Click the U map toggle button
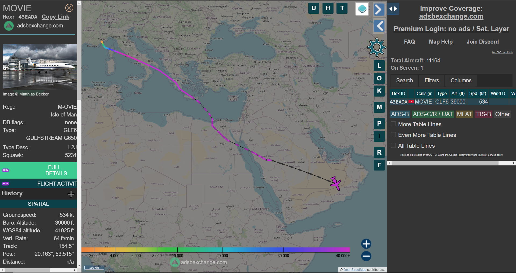Image resolution: width=516 pixels, height=273 pixels. (314, 8)
